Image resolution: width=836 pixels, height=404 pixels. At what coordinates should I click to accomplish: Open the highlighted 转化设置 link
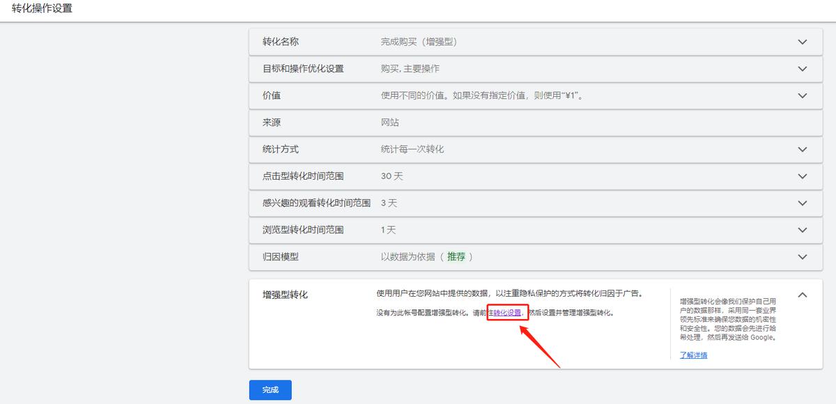click(x=509, y=312)
